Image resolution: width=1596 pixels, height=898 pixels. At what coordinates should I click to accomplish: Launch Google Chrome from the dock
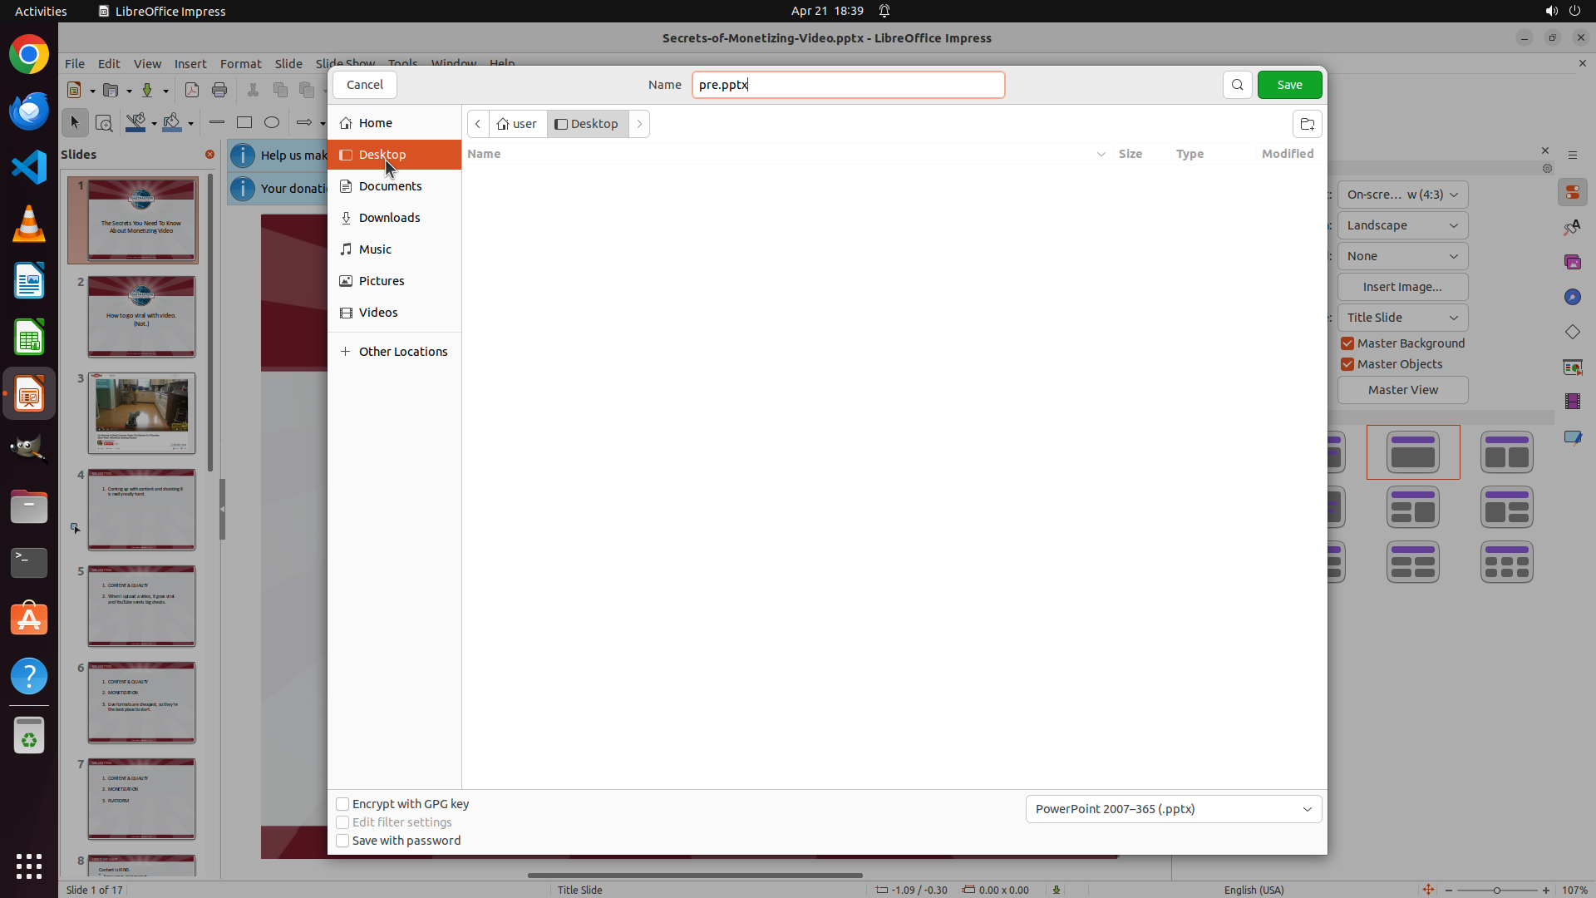pyautogui.click(x=29, y=55)
